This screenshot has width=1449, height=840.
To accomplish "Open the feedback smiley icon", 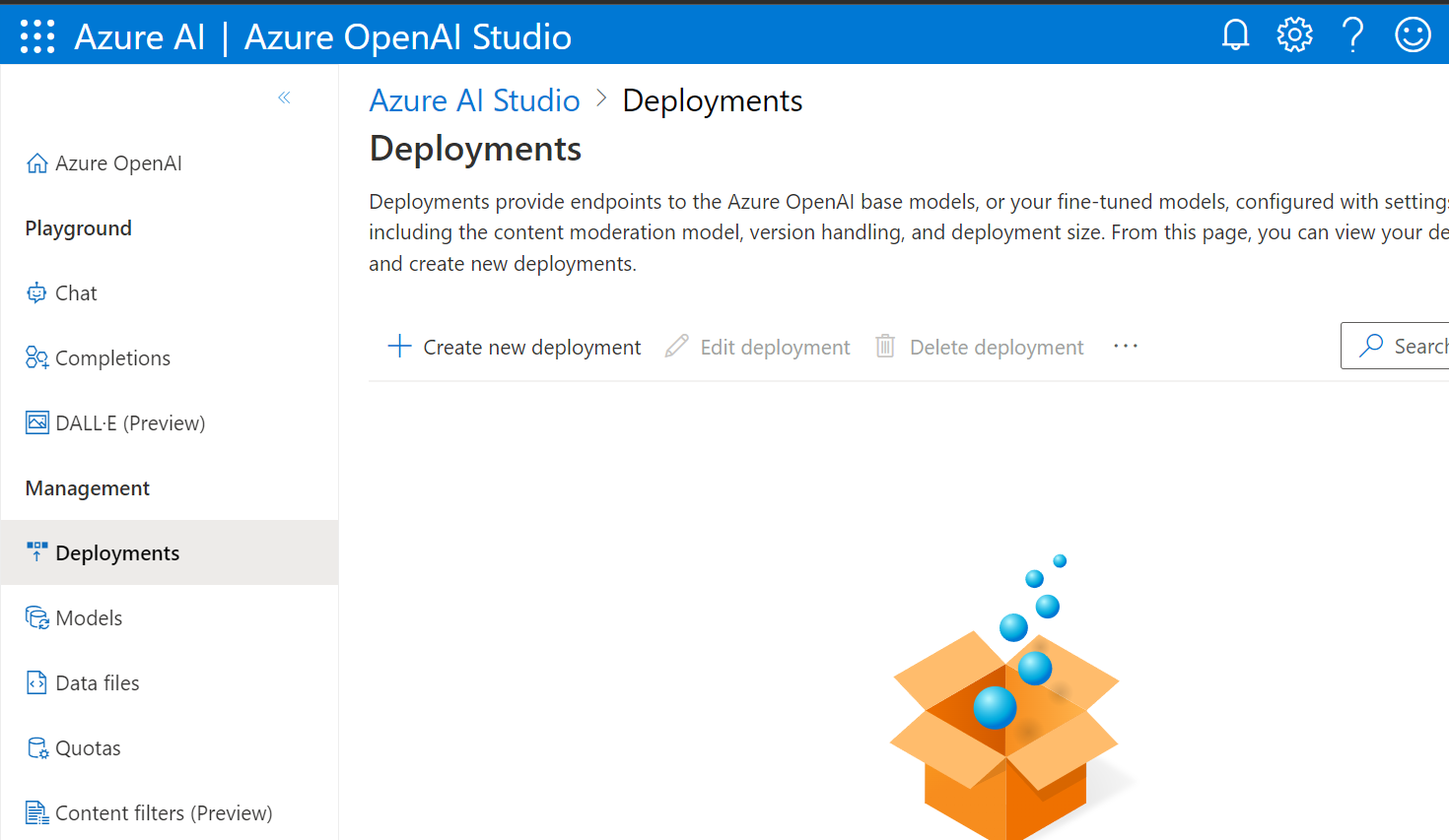I will tap(1413, 35).
